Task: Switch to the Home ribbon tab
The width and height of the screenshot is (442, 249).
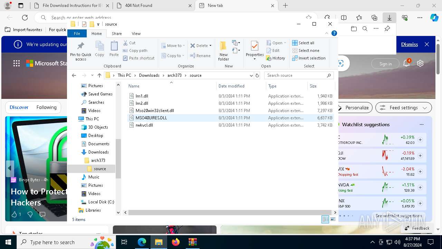Action: (96, 34)
